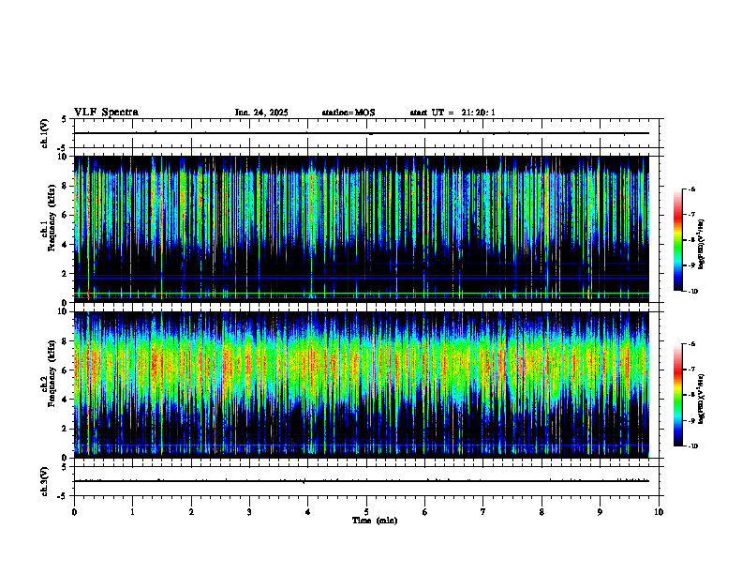Click the time axis tick label "8"
The width and height of the screenshot is (742, 574).
click(542, 512)
